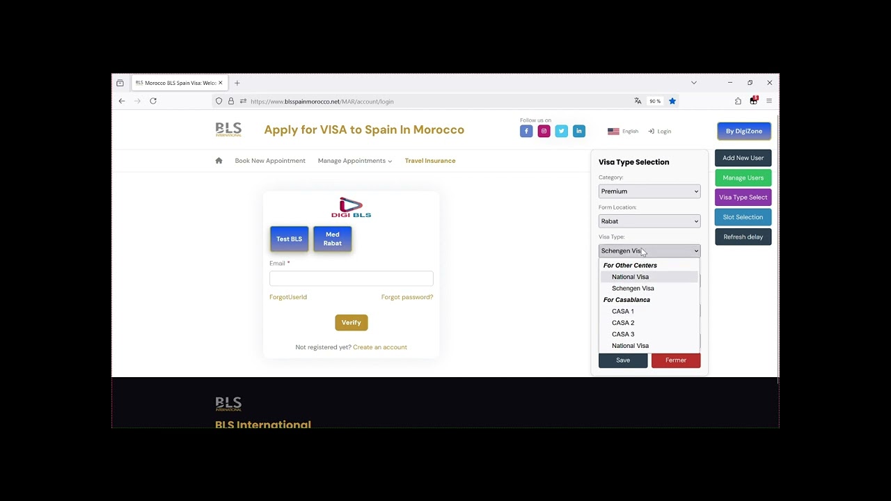Toggle the bookmark star icon
891x501 pixels.
(672, 101)
